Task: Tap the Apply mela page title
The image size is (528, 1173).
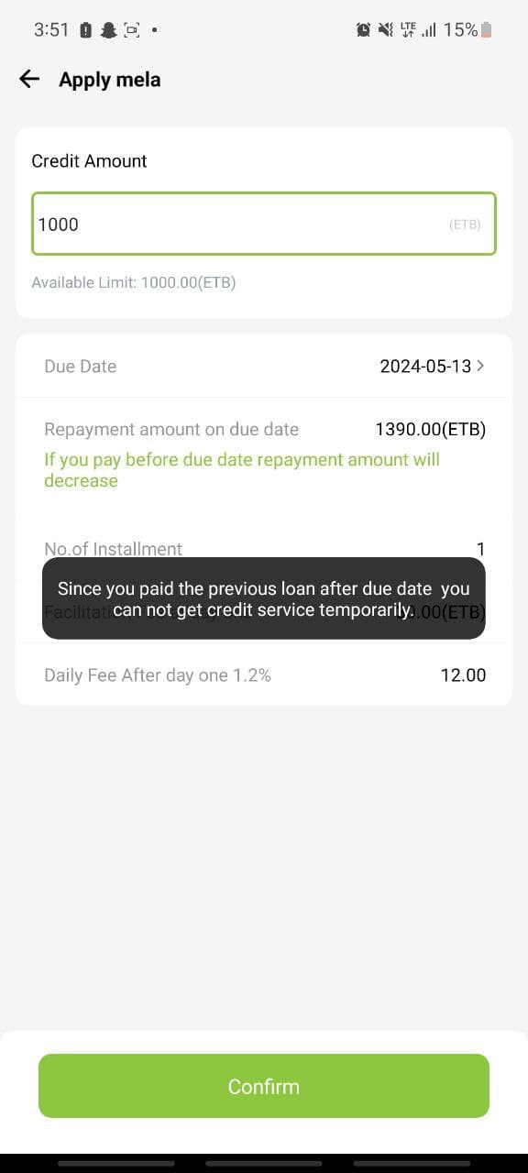Action: [x=110, y=80]
